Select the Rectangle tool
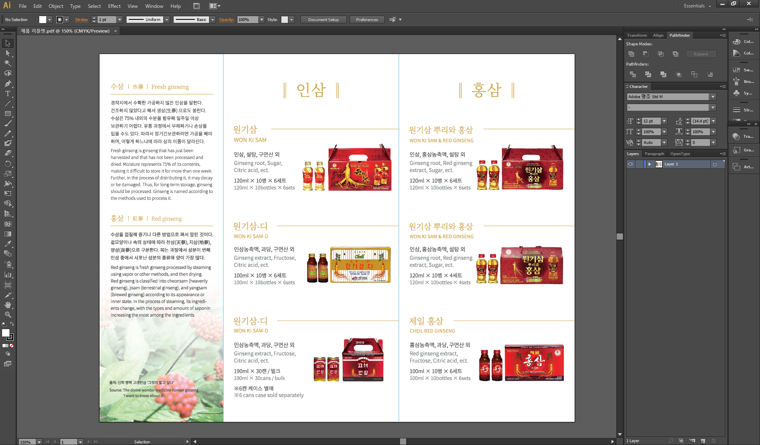Image resolution: width=760 pixels, height=445 pixels. [x=8, y=113]
